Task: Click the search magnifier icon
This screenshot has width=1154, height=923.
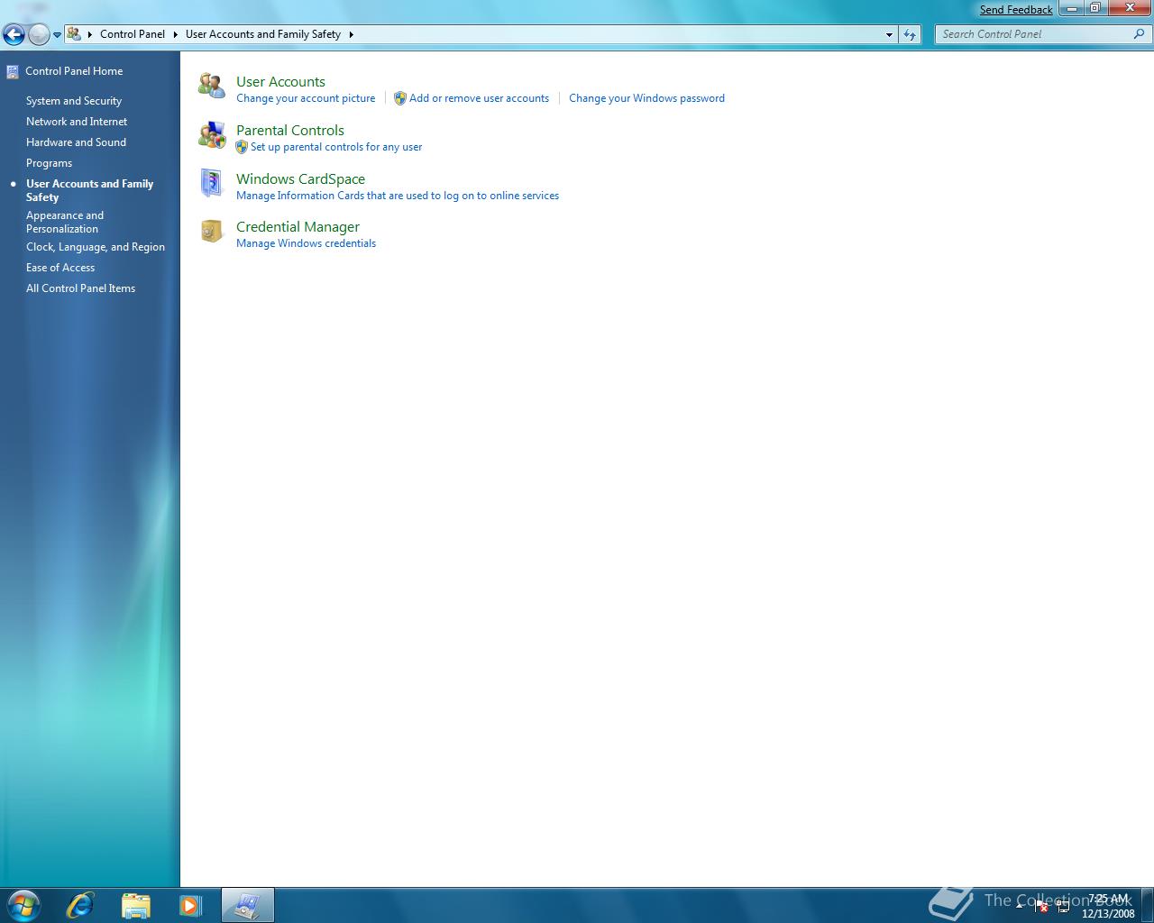Action: [x=1140, y=34]
